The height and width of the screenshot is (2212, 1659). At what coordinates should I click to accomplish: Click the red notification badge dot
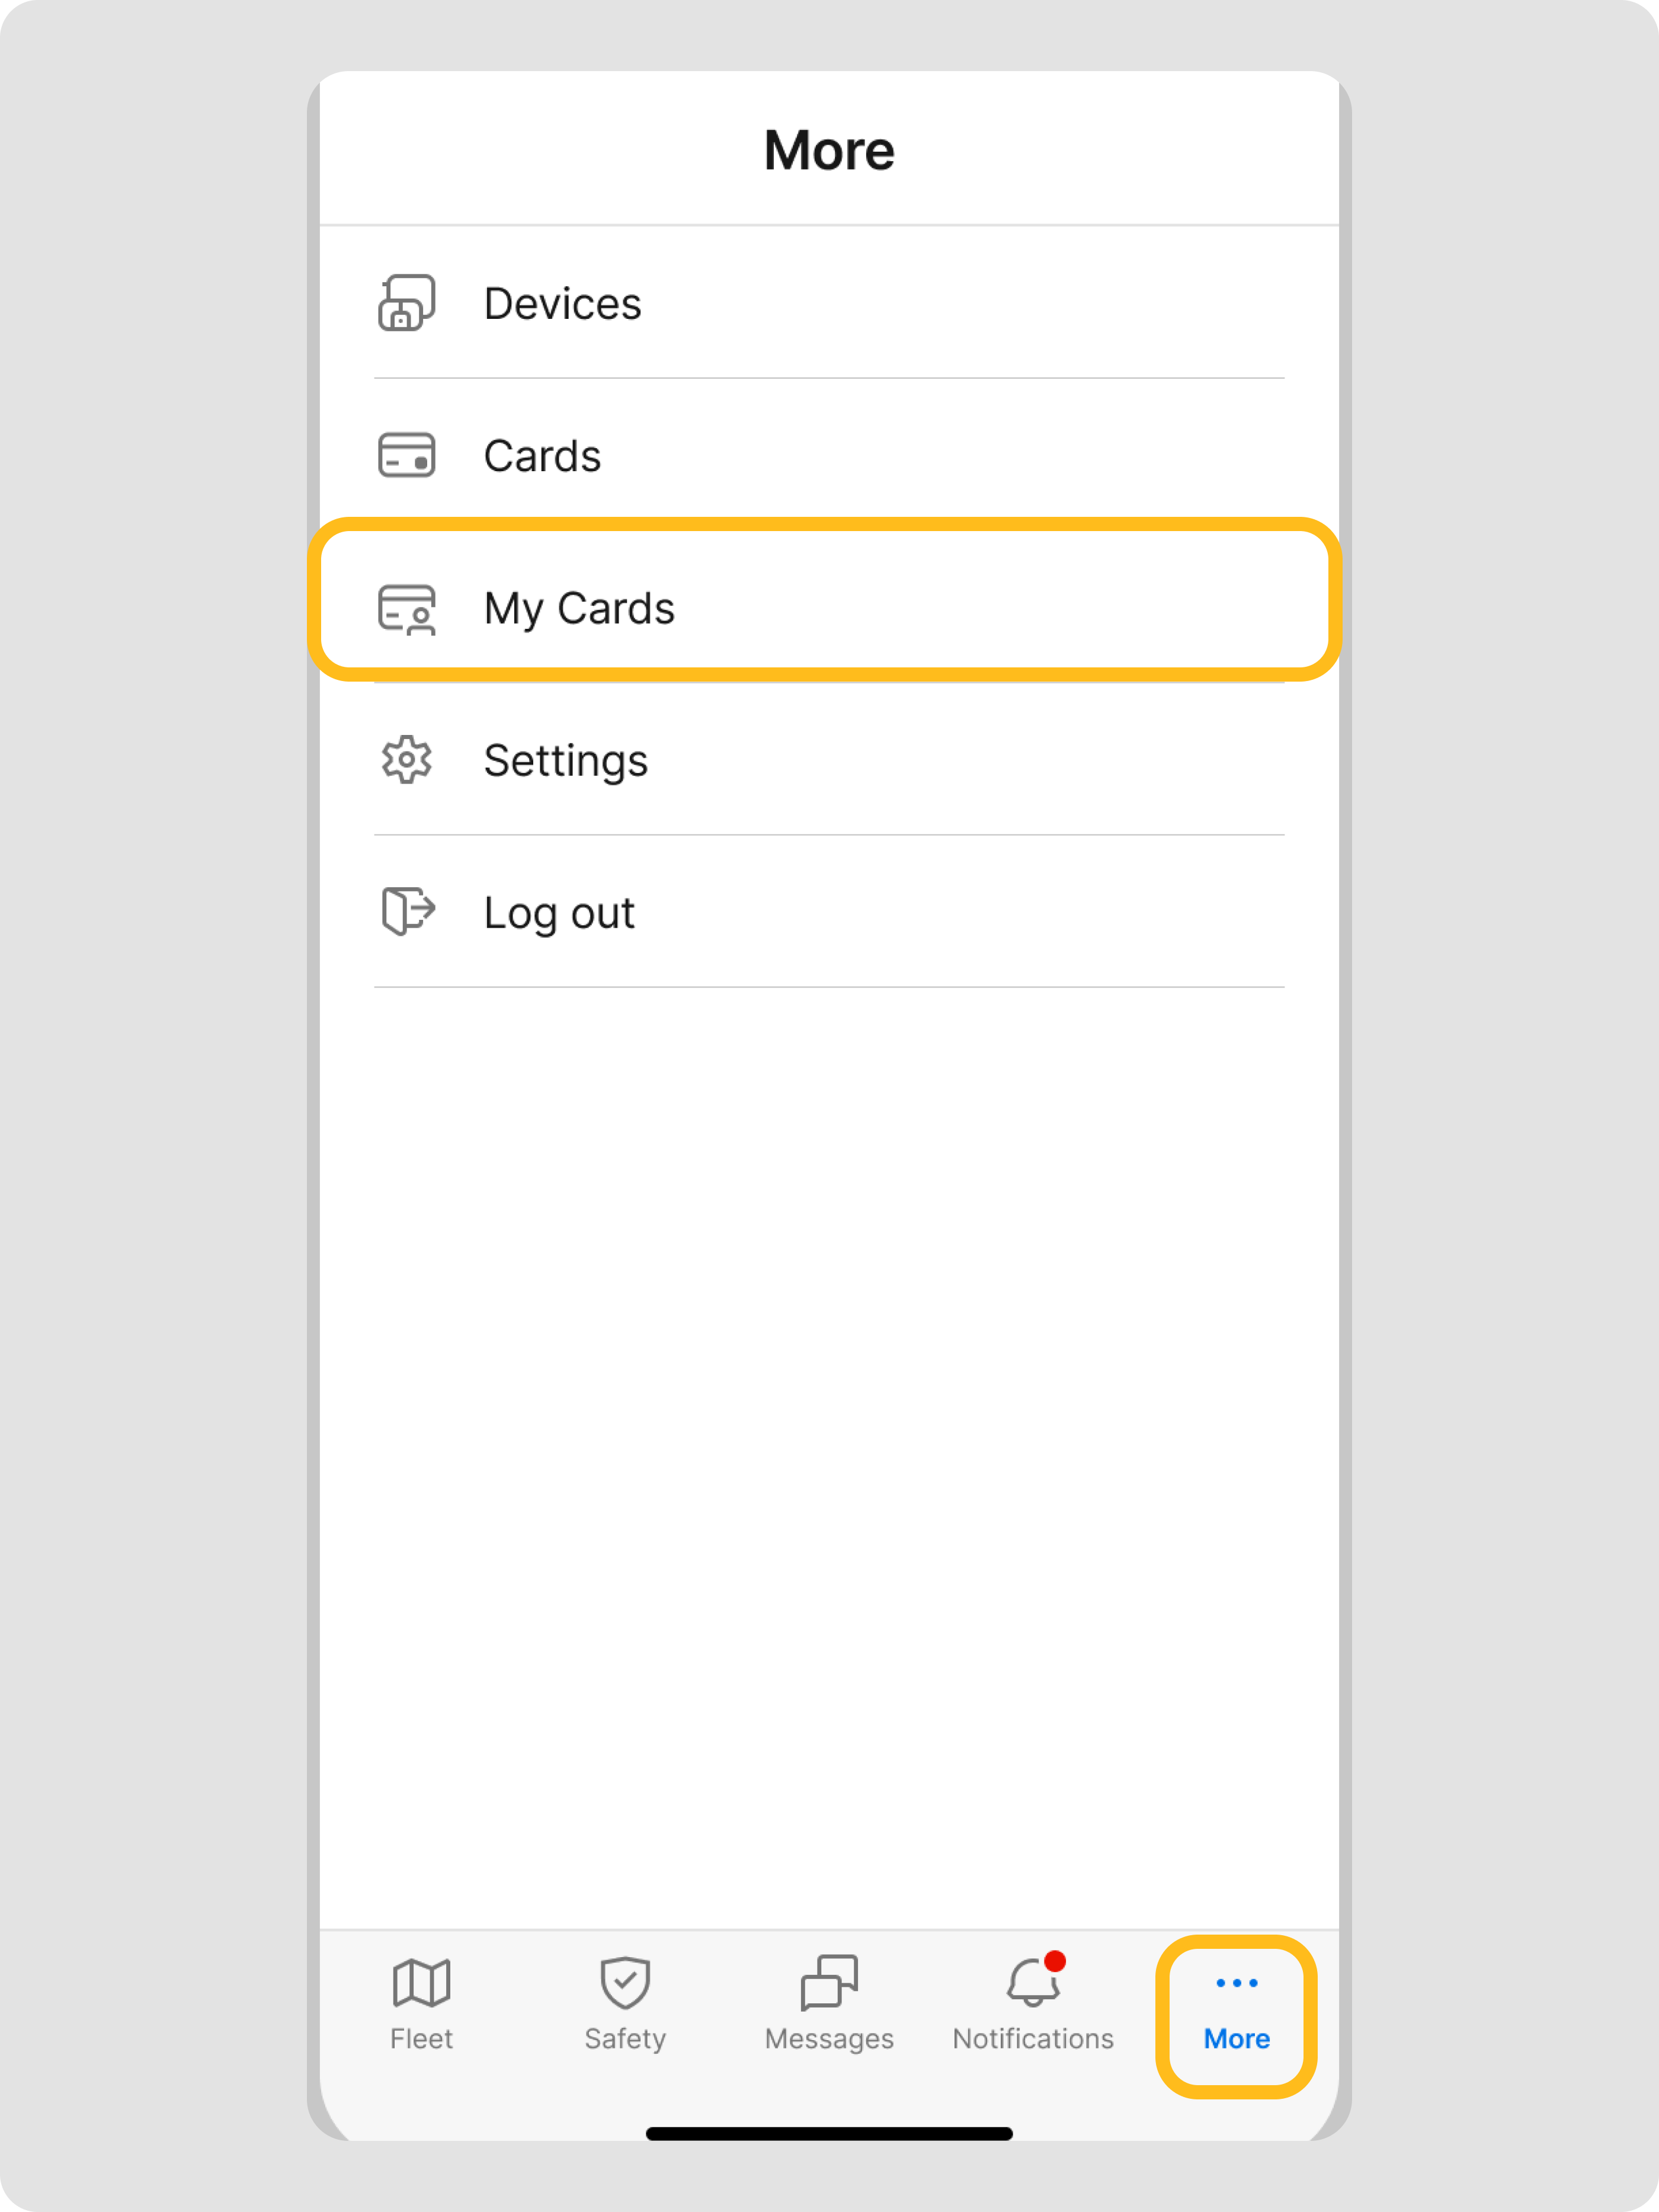coord(1055,1961)
